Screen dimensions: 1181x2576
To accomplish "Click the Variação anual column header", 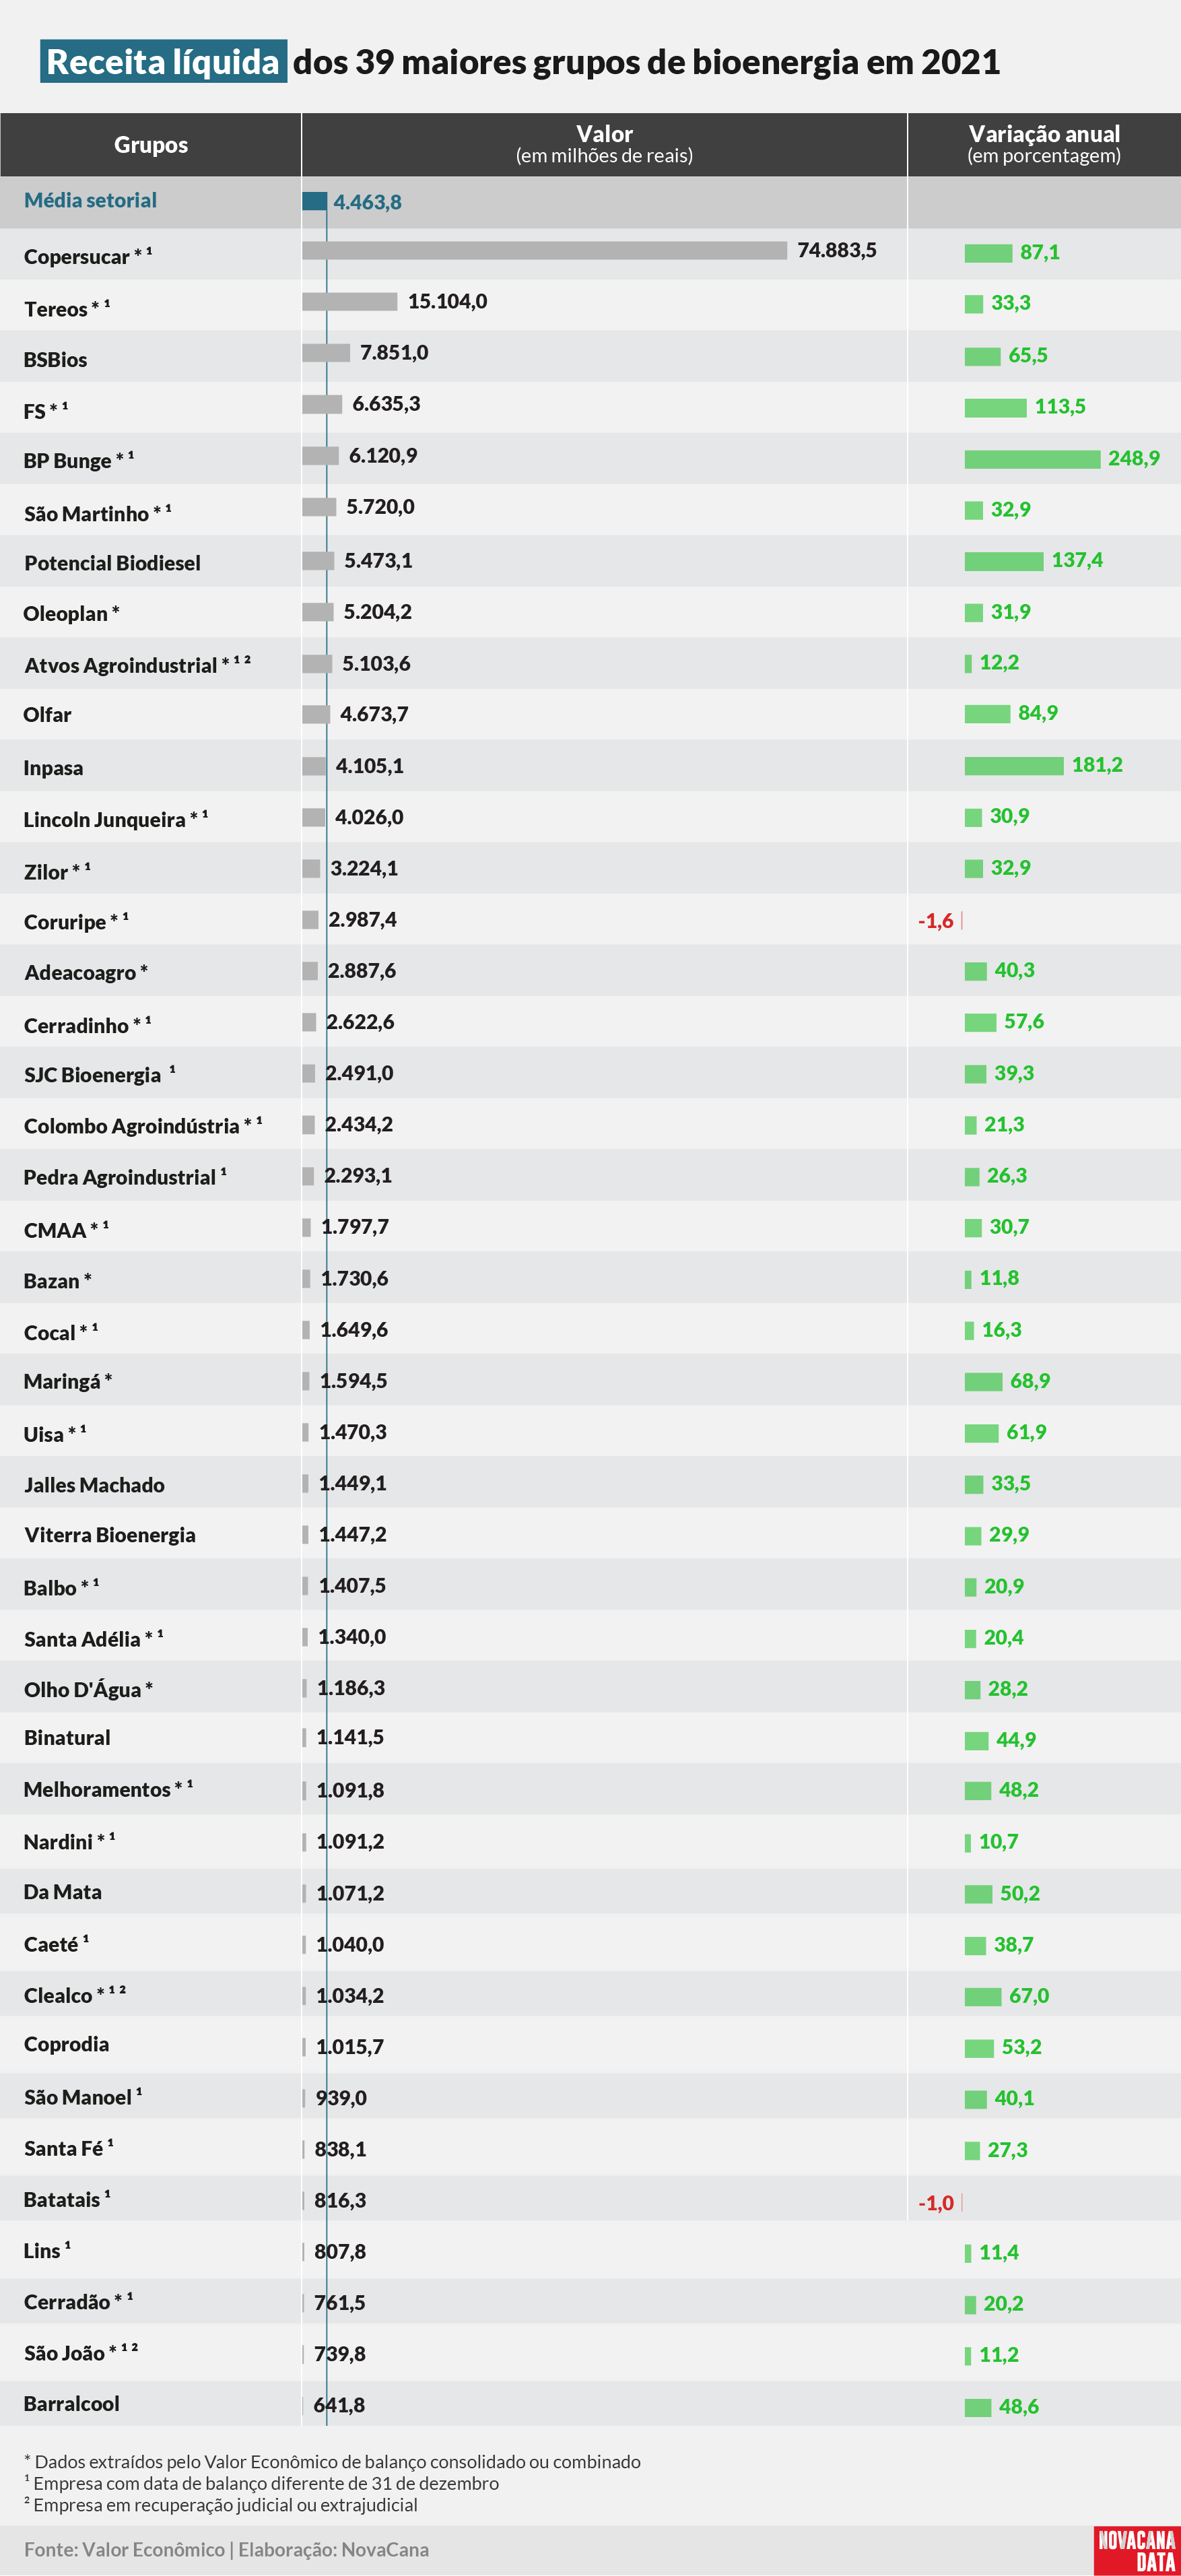I will click(x=1044, y=145).
